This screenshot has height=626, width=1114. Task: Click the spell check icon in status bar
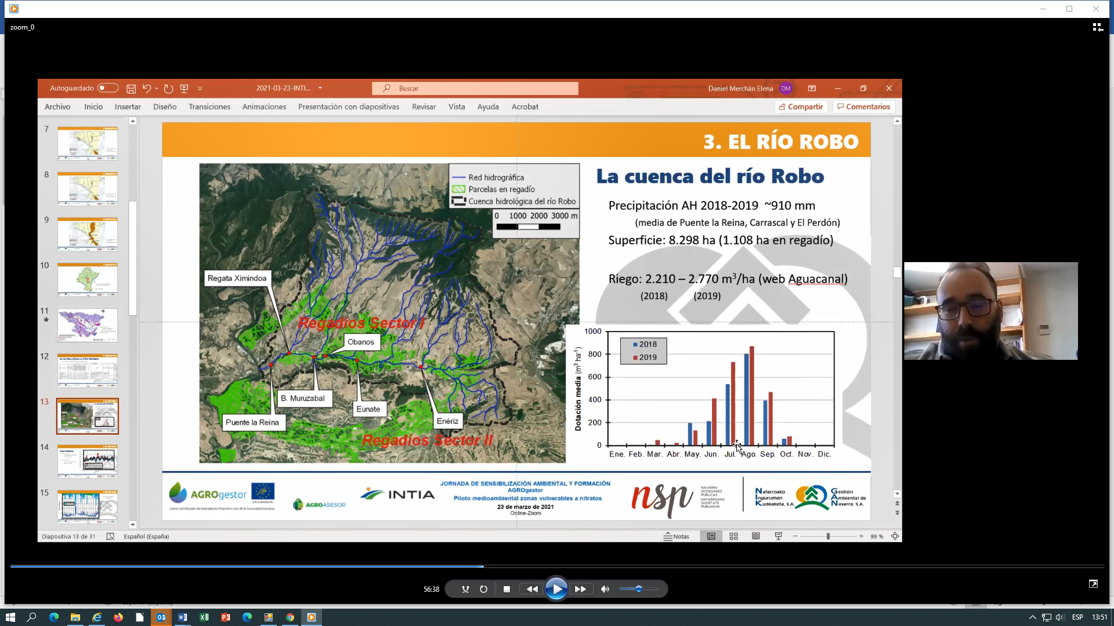(110, 536)
